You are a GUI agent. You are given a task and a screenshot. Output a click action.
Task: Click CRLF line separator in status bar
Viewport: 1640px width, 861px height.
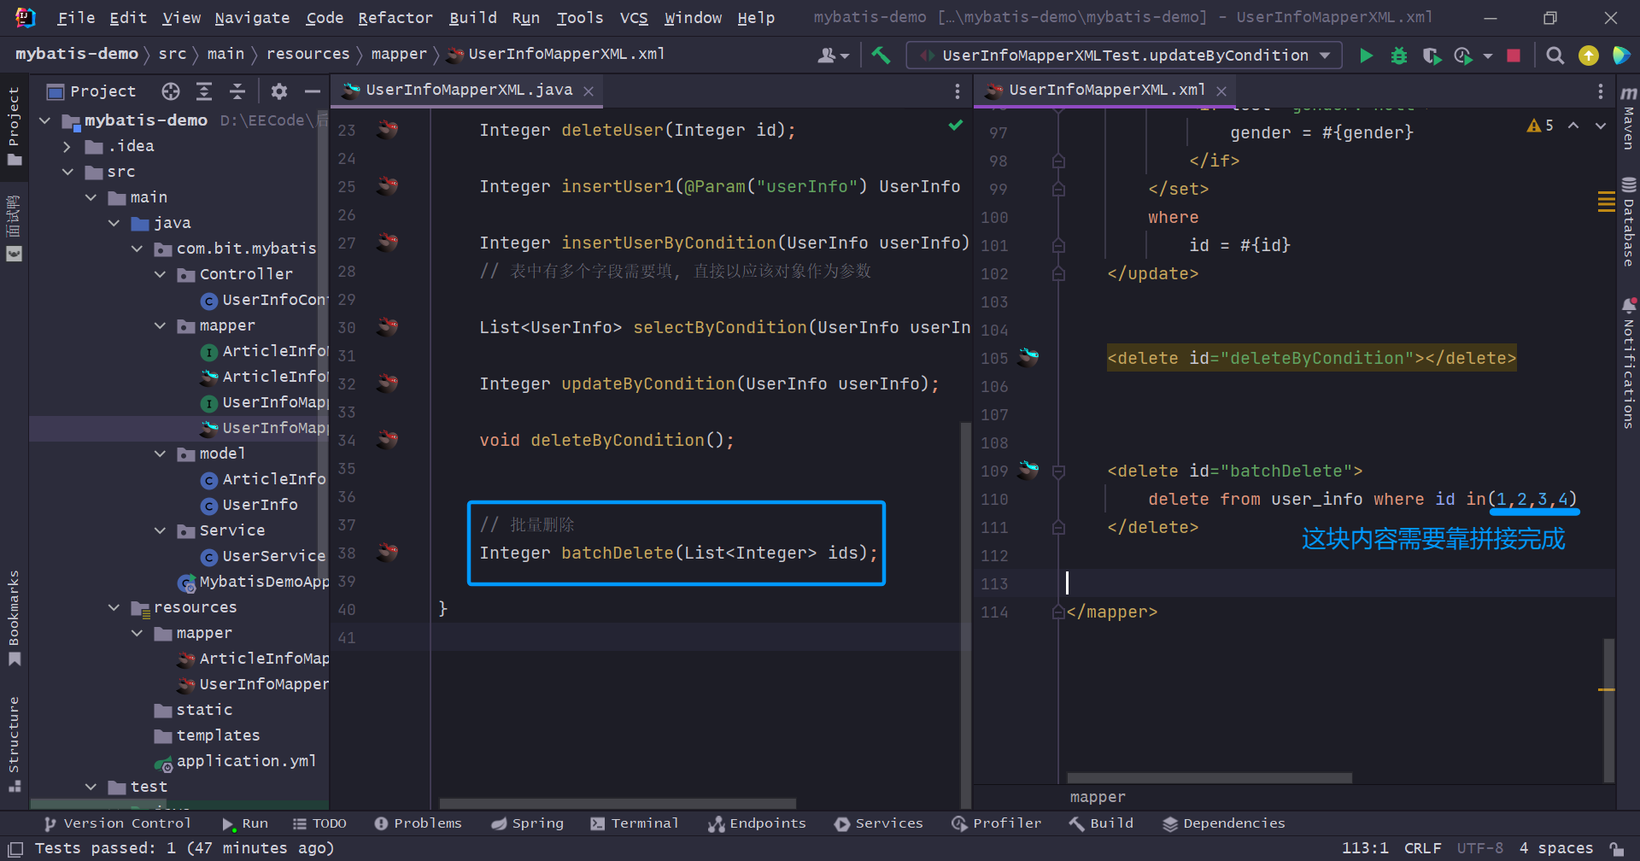(1422, 848)
